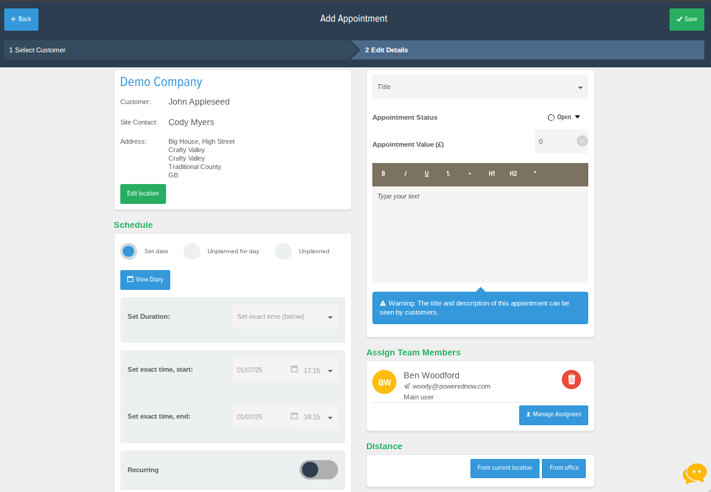
Task: Clear the Appointment Value field
Action: click(x=582, y=141)
